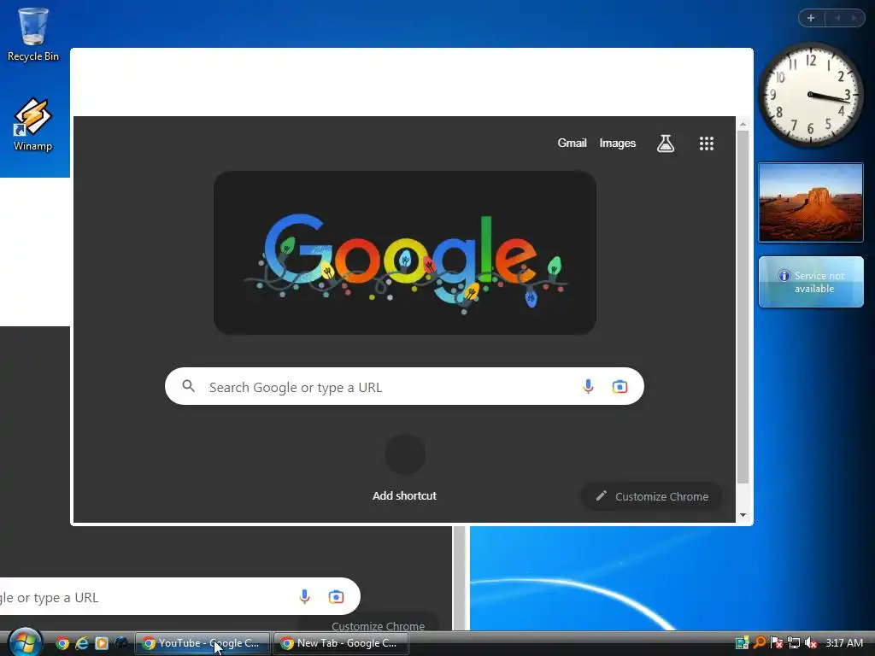Click the Add shortcut circle icon
875x656 pixels.
click(x=404, y=454)
